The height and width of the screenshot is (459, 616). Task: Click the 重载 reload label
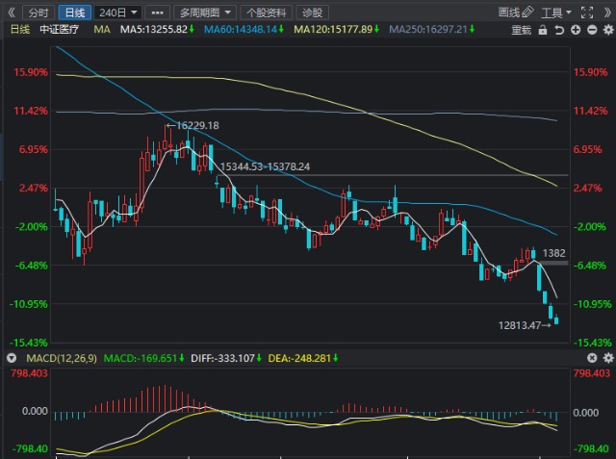[x=521, y=30]
